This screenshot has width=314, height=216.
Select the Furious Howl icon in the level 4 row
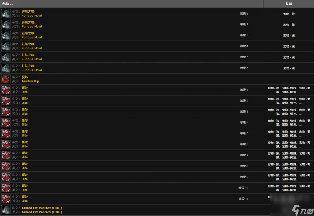coord(6,46)
